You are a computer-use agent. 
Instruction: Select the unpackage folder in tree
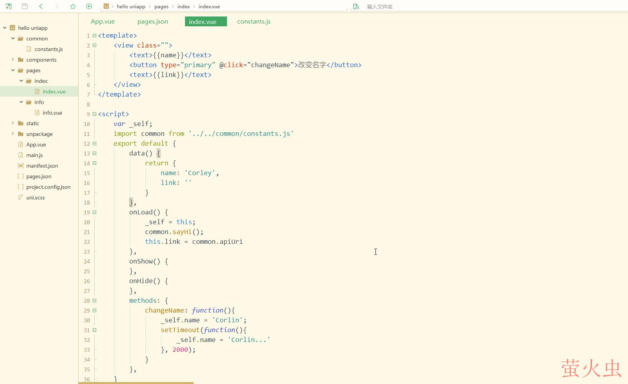pyautogui.click(x=39, y=134)
